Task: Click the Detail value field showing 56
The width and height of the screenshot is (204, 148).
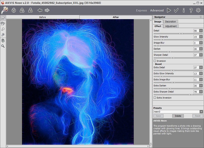Action: [196, 31]
